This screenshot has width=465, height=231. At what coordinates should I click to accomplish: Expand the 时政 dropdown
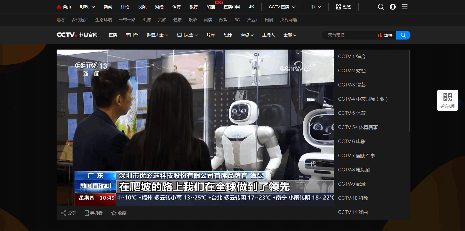coord(88,7)
